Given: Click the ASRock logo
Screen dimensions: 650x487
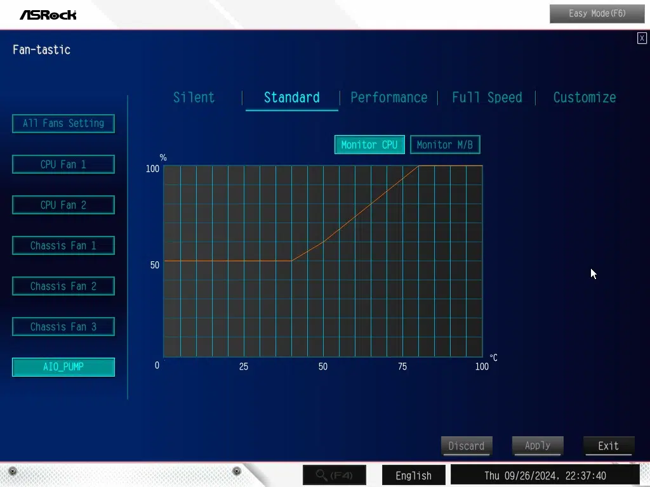Looking at the screenshot, I should tap(48, 14).
